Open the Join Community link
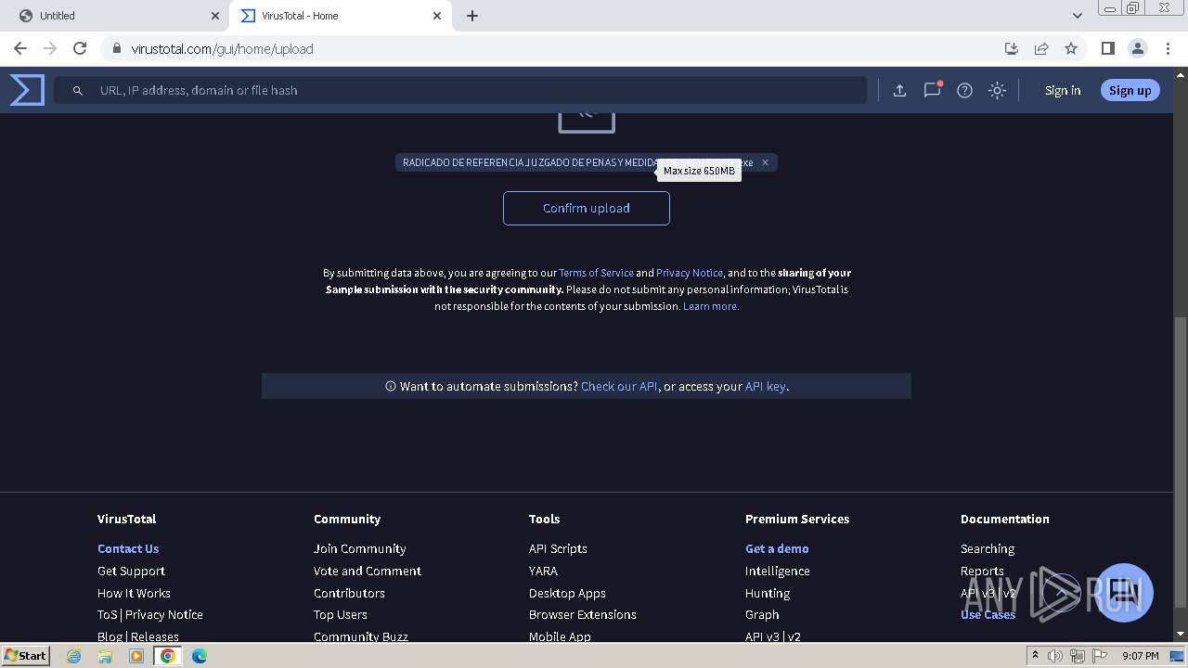 point(360,548)
